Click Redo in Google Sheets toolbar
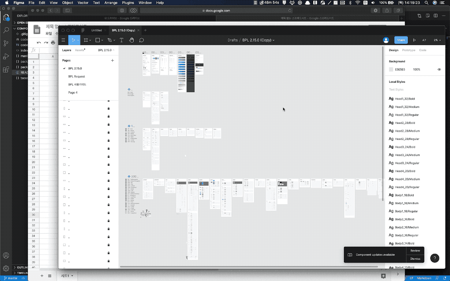Screen dimensions: 450x281 click(46, 43)
